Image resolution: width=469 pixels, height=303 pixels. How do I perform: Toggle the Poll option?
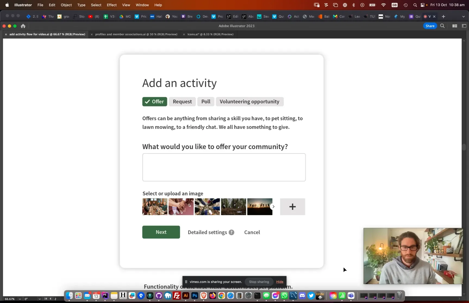pos(206,102)
